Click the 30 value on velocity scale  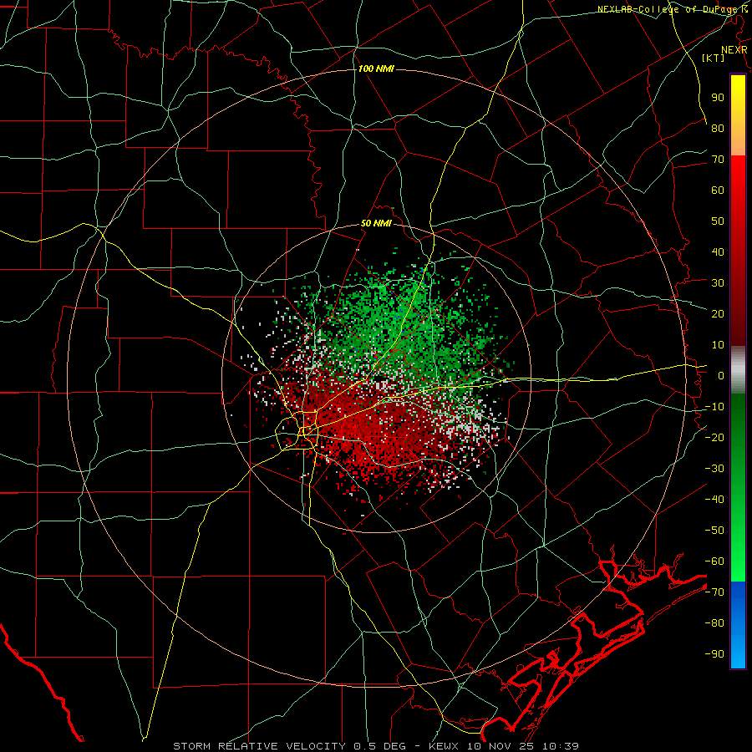click(718, 283)
